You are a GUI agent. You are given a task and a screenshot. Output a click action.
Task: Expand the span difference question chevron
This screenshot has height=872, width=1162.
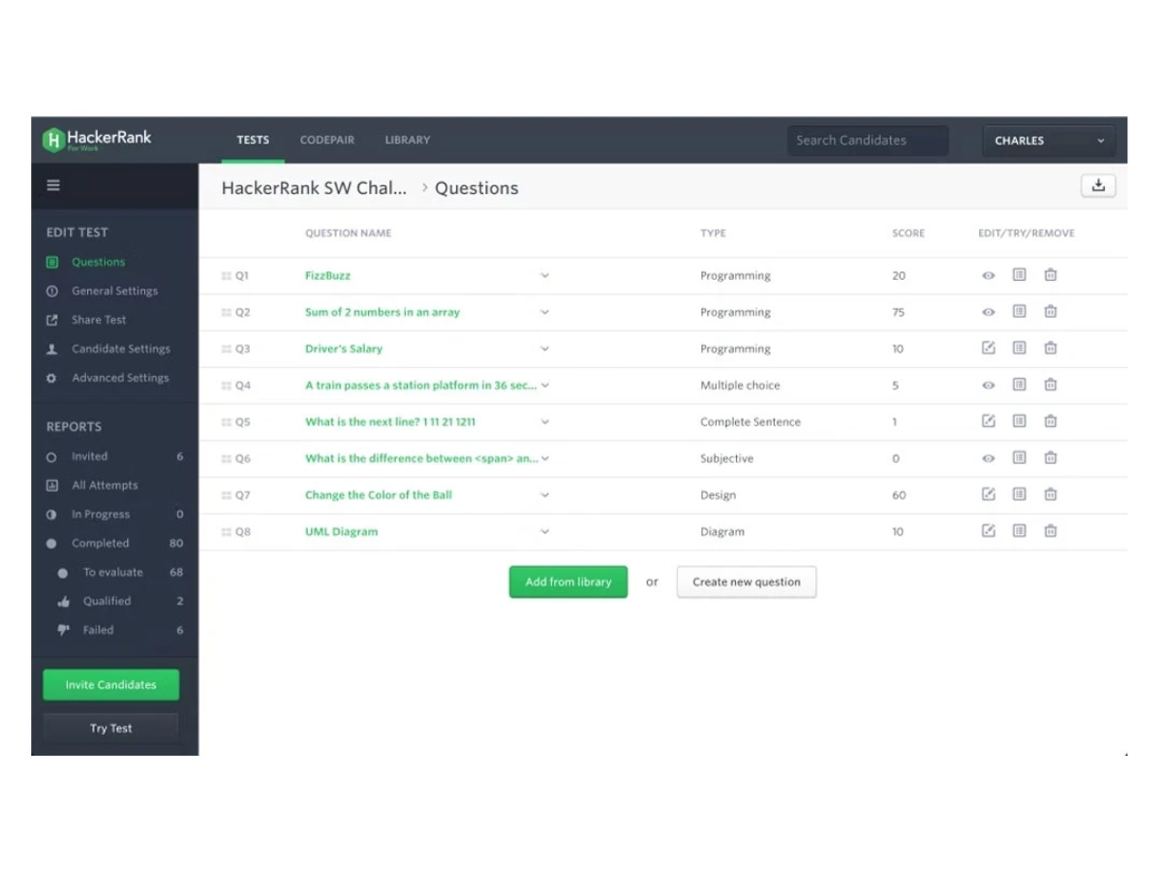pyautogui.click(x=545, y=458)
